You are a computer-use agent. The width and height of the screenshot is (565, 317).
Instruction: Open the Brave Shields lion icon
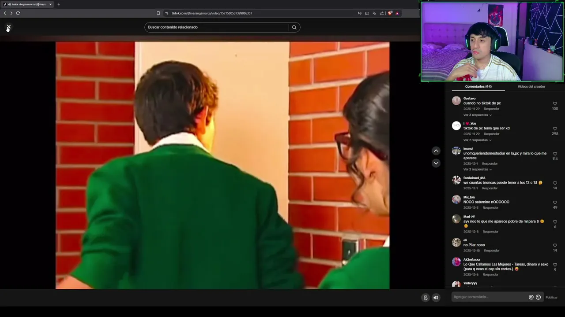pos(390,13)
